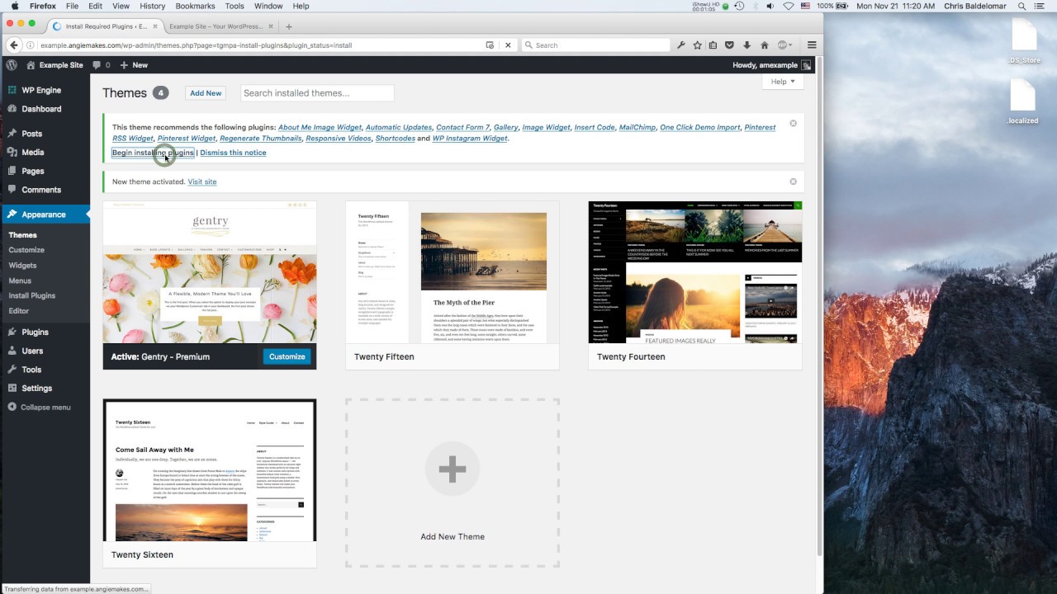Open the Pocket icon in toolbar
The width and height of the screenshot is (1057, 594).
tap(729, 45)
